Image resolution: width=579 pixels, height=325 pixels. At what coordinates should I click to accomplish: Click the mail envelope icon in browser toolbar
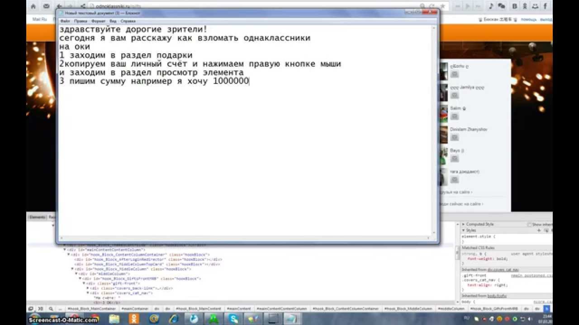tap(46, 6)
